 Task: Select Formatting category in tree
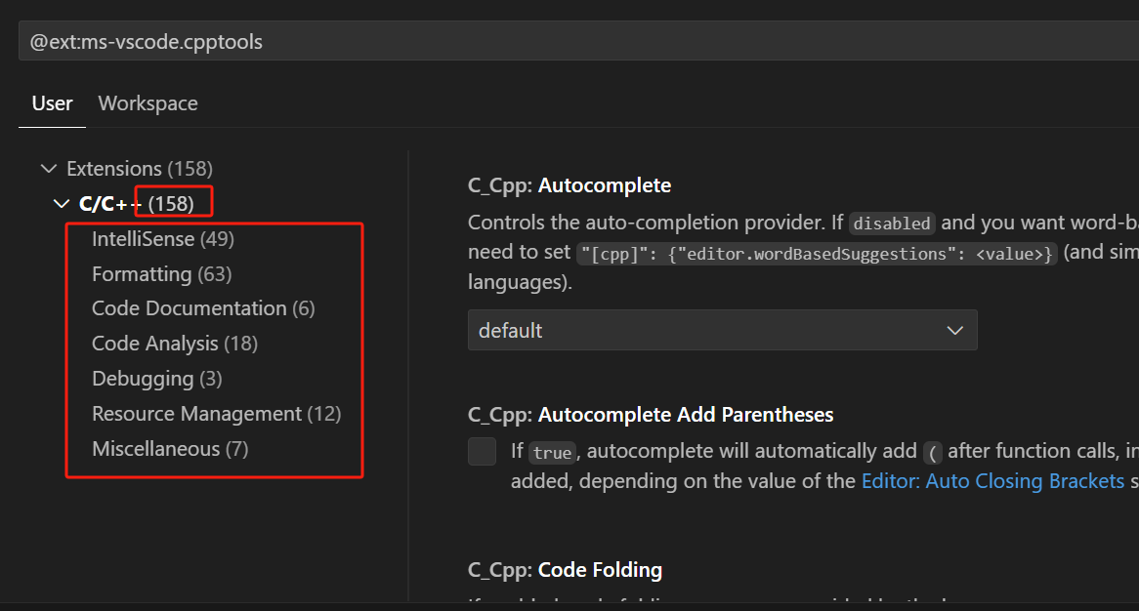(x=142, y=274)
